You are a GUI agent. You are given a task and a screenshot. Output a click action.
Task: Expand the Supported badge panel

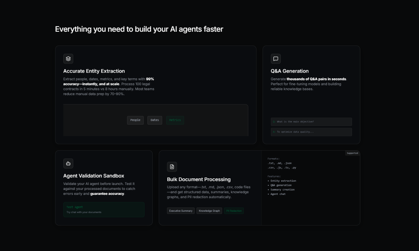(352, 153)
